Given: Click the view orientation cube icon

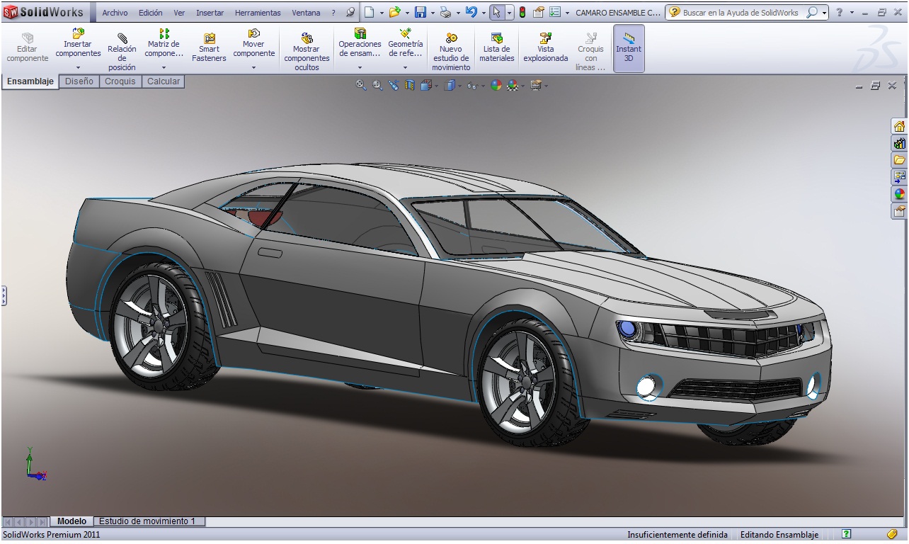Looking at the screenshot, I should point(425,86).
